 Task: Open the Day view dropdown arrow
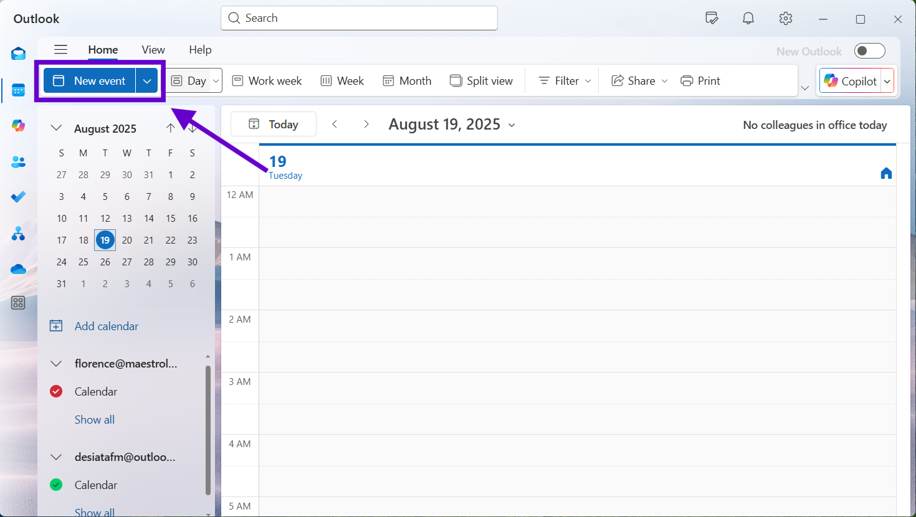(x=216, y=80)
